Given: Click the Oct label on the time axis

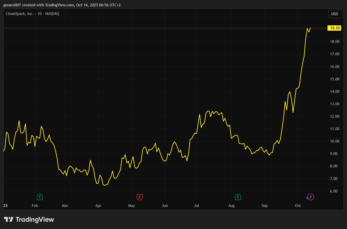Looking at the screenshot, I should pos(298,206).
